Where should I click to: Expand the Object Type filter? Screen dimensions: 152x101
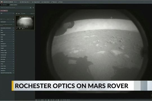click(x=7, y=50)
